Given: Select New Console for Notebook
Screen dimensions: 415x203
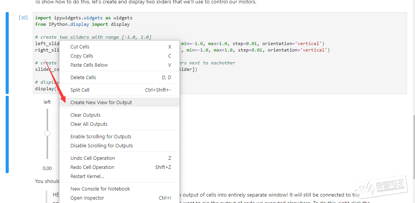Looking at the screenshot, I should pos(100,189).
